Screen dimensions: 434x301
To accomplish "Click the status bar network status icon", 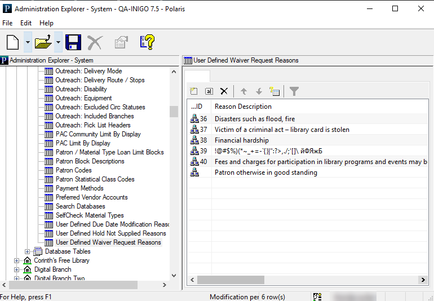I will 317,297.
